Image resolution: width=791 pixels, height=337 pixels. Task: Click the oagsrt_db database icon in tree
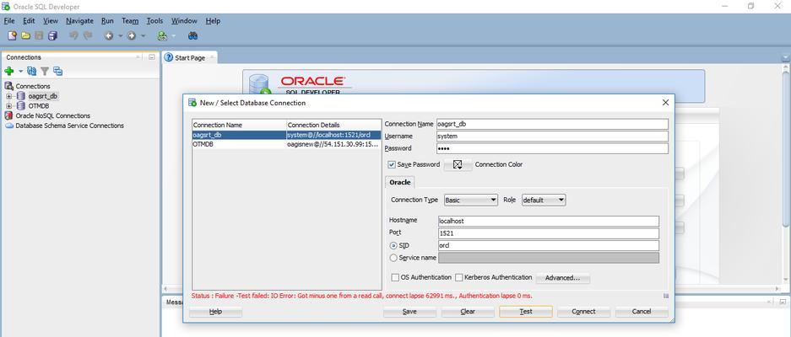tap(21, 96)
